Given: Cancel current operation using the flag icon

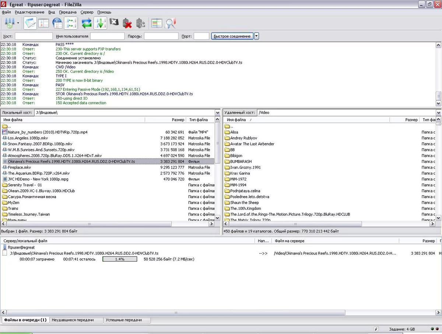Looking at the screenshot, I should [x=114, y=23].
